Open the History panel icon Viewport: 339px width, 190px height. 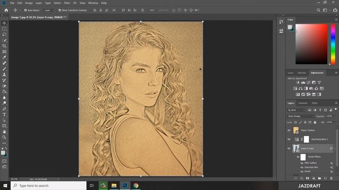[281, 22]
